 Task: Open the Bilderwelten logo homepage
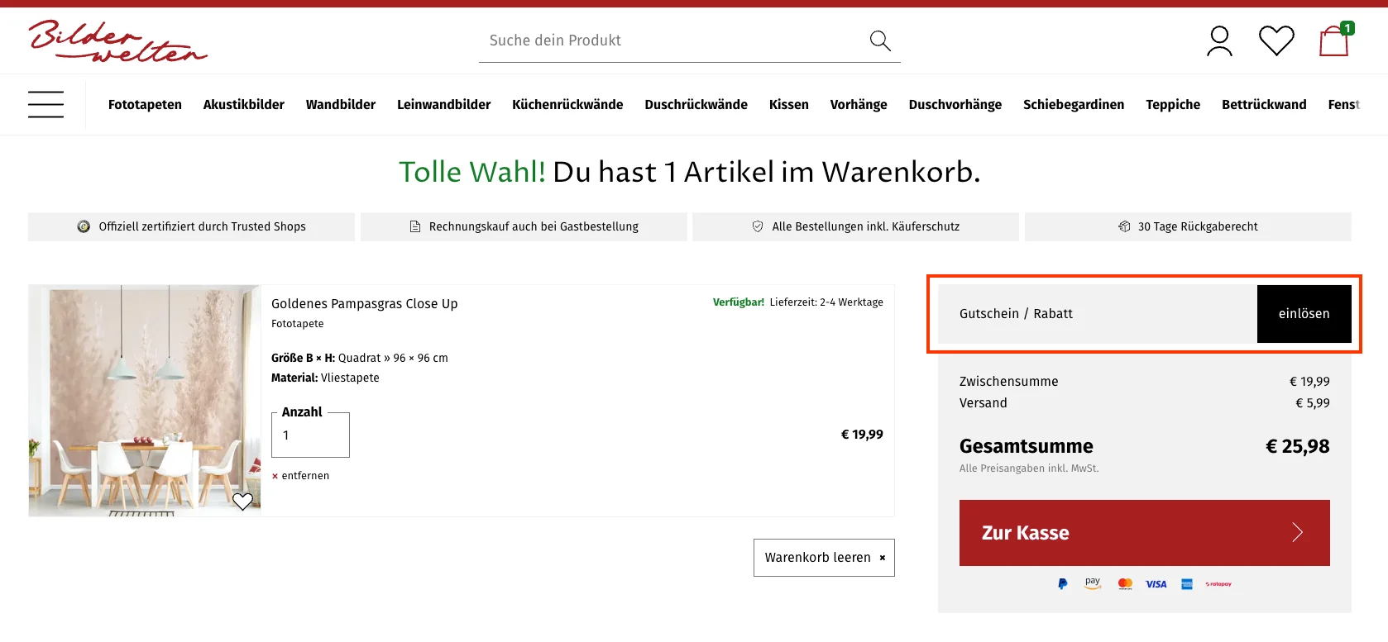(x=117, y=40)
